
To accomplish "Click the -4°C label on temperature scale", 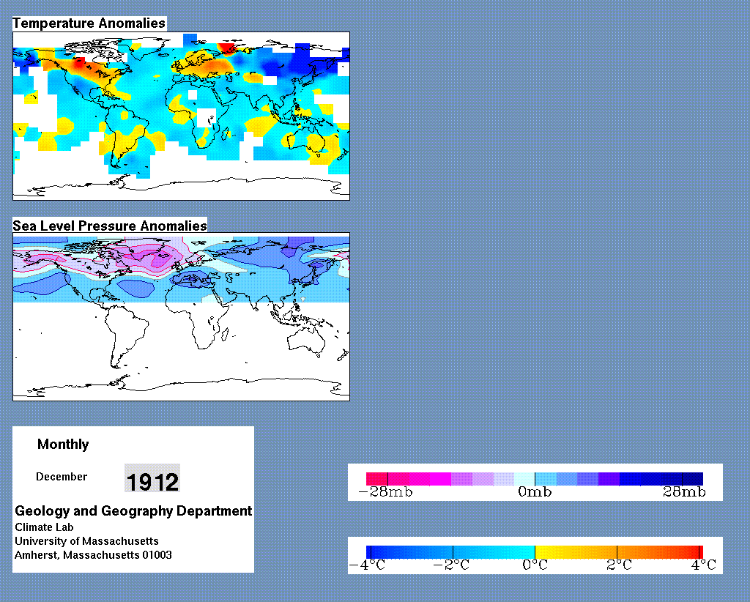I will click(x=368, y=565).
